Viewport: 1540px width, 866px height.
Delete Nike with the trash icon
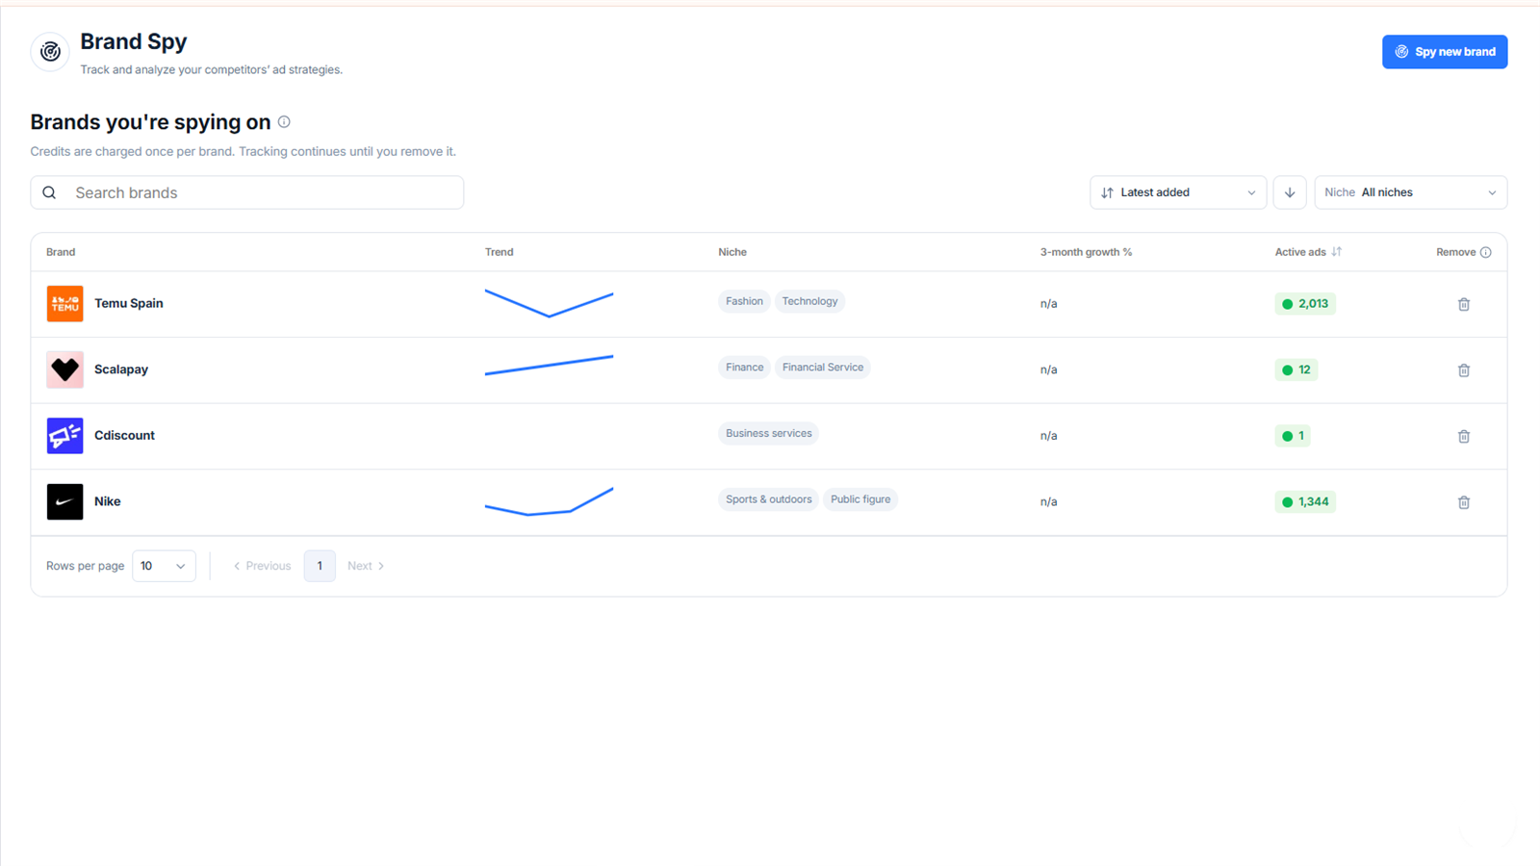[x=1464, y=502]
